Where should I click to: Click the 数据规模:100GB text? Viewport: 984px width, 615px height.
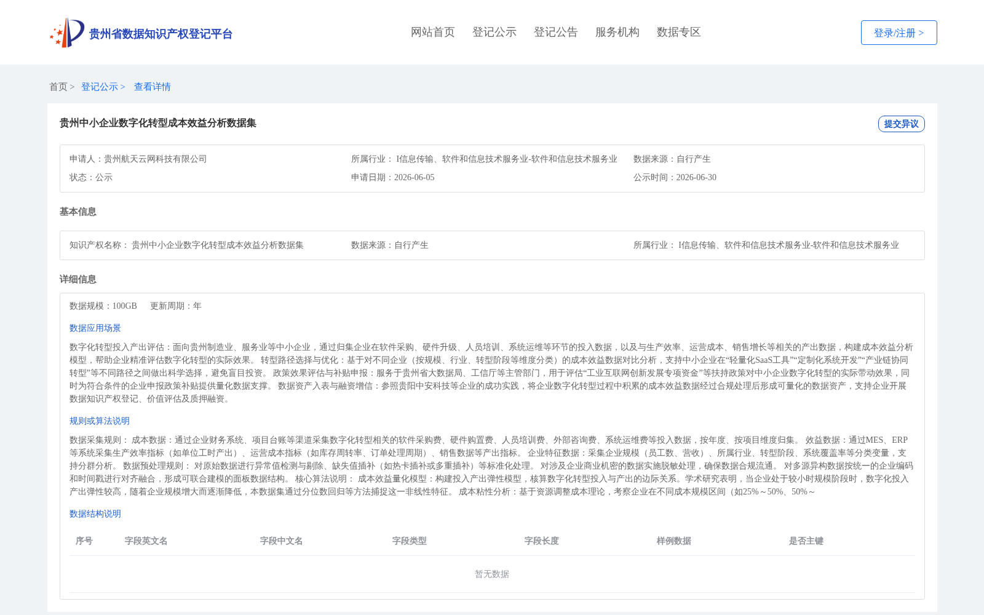(103, 306)
